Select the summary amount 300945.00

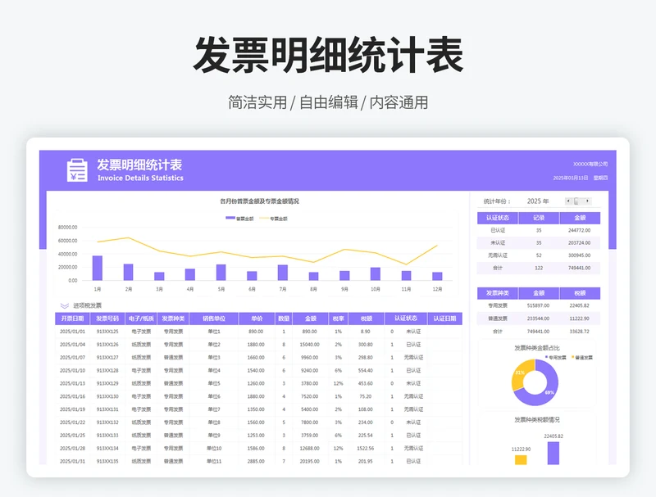(x=580, y=255)
